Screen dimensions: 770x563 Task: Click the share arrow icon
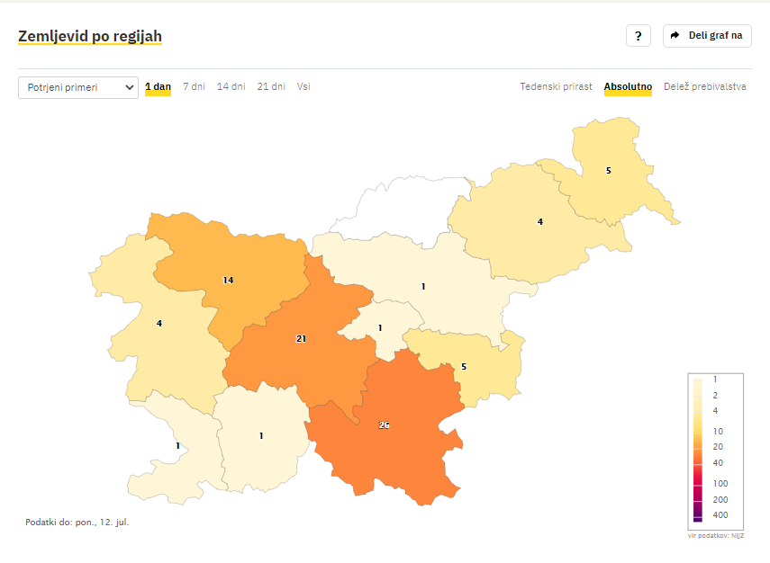click(x=675, y=35)
